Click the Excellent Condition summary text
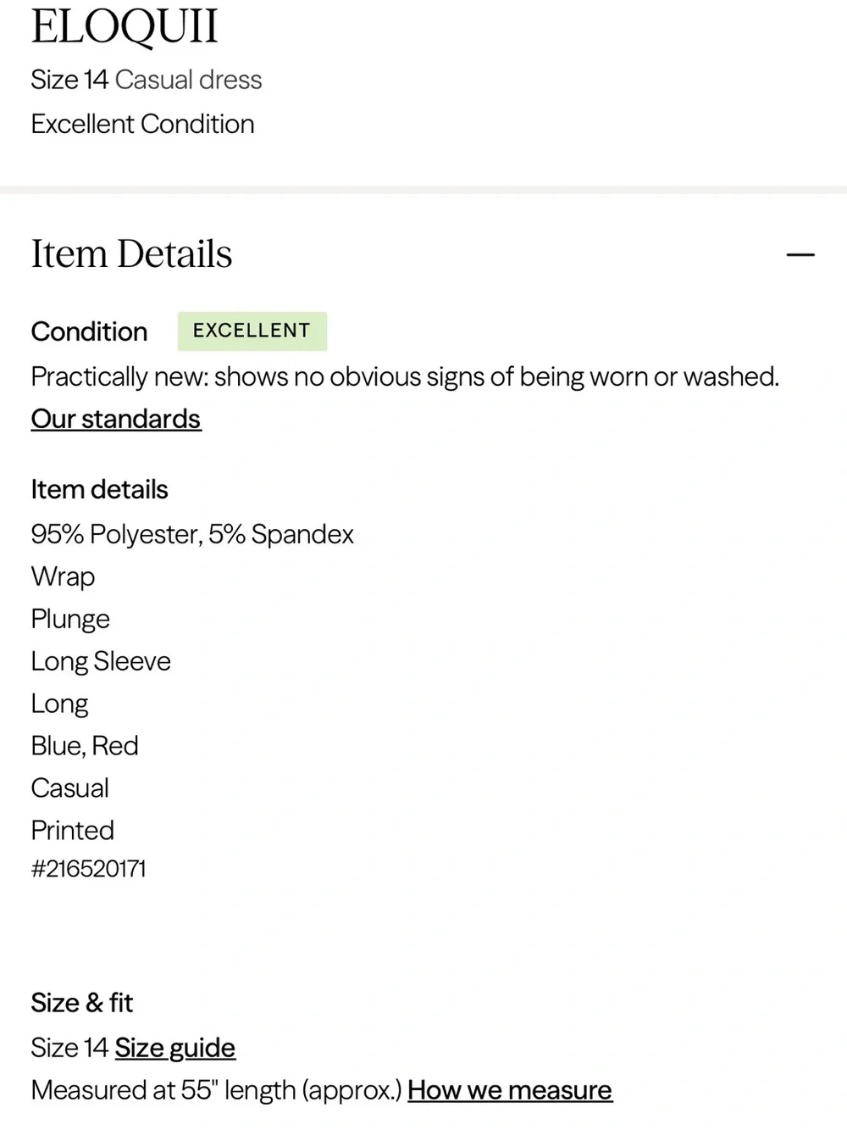The image size is (847, 1130). tap(142, 124)
